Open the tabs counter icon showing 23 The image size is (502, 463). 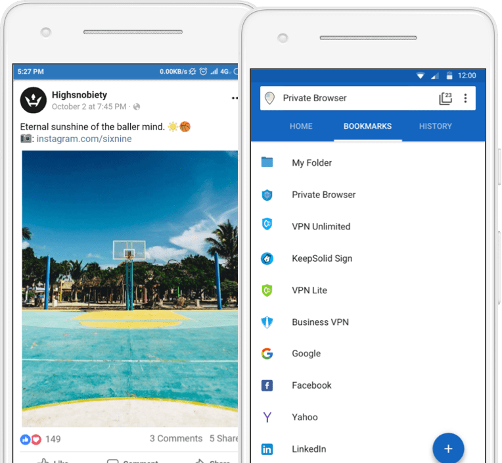click(x=445, y=99)
